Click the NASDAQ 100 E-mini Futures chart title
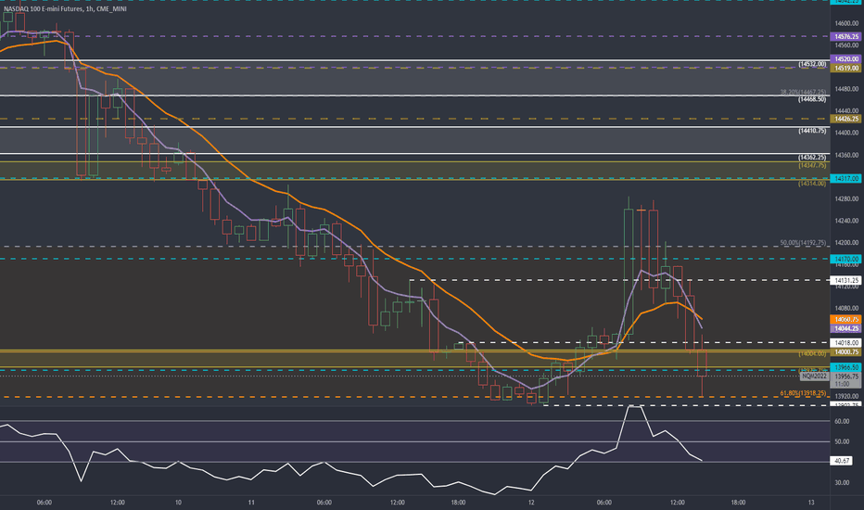 click(x=65, y=9)
